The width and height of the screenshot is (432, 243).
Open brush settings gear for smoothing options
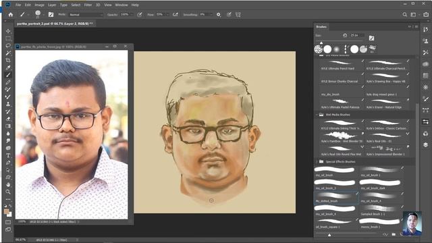[219, 15]
